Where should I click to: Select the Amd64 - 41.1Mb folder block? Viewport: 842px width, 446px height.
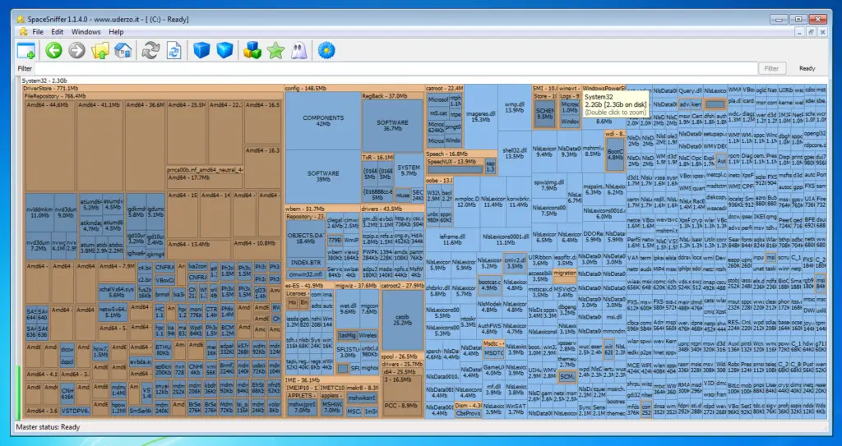click(x=100, y=145)
